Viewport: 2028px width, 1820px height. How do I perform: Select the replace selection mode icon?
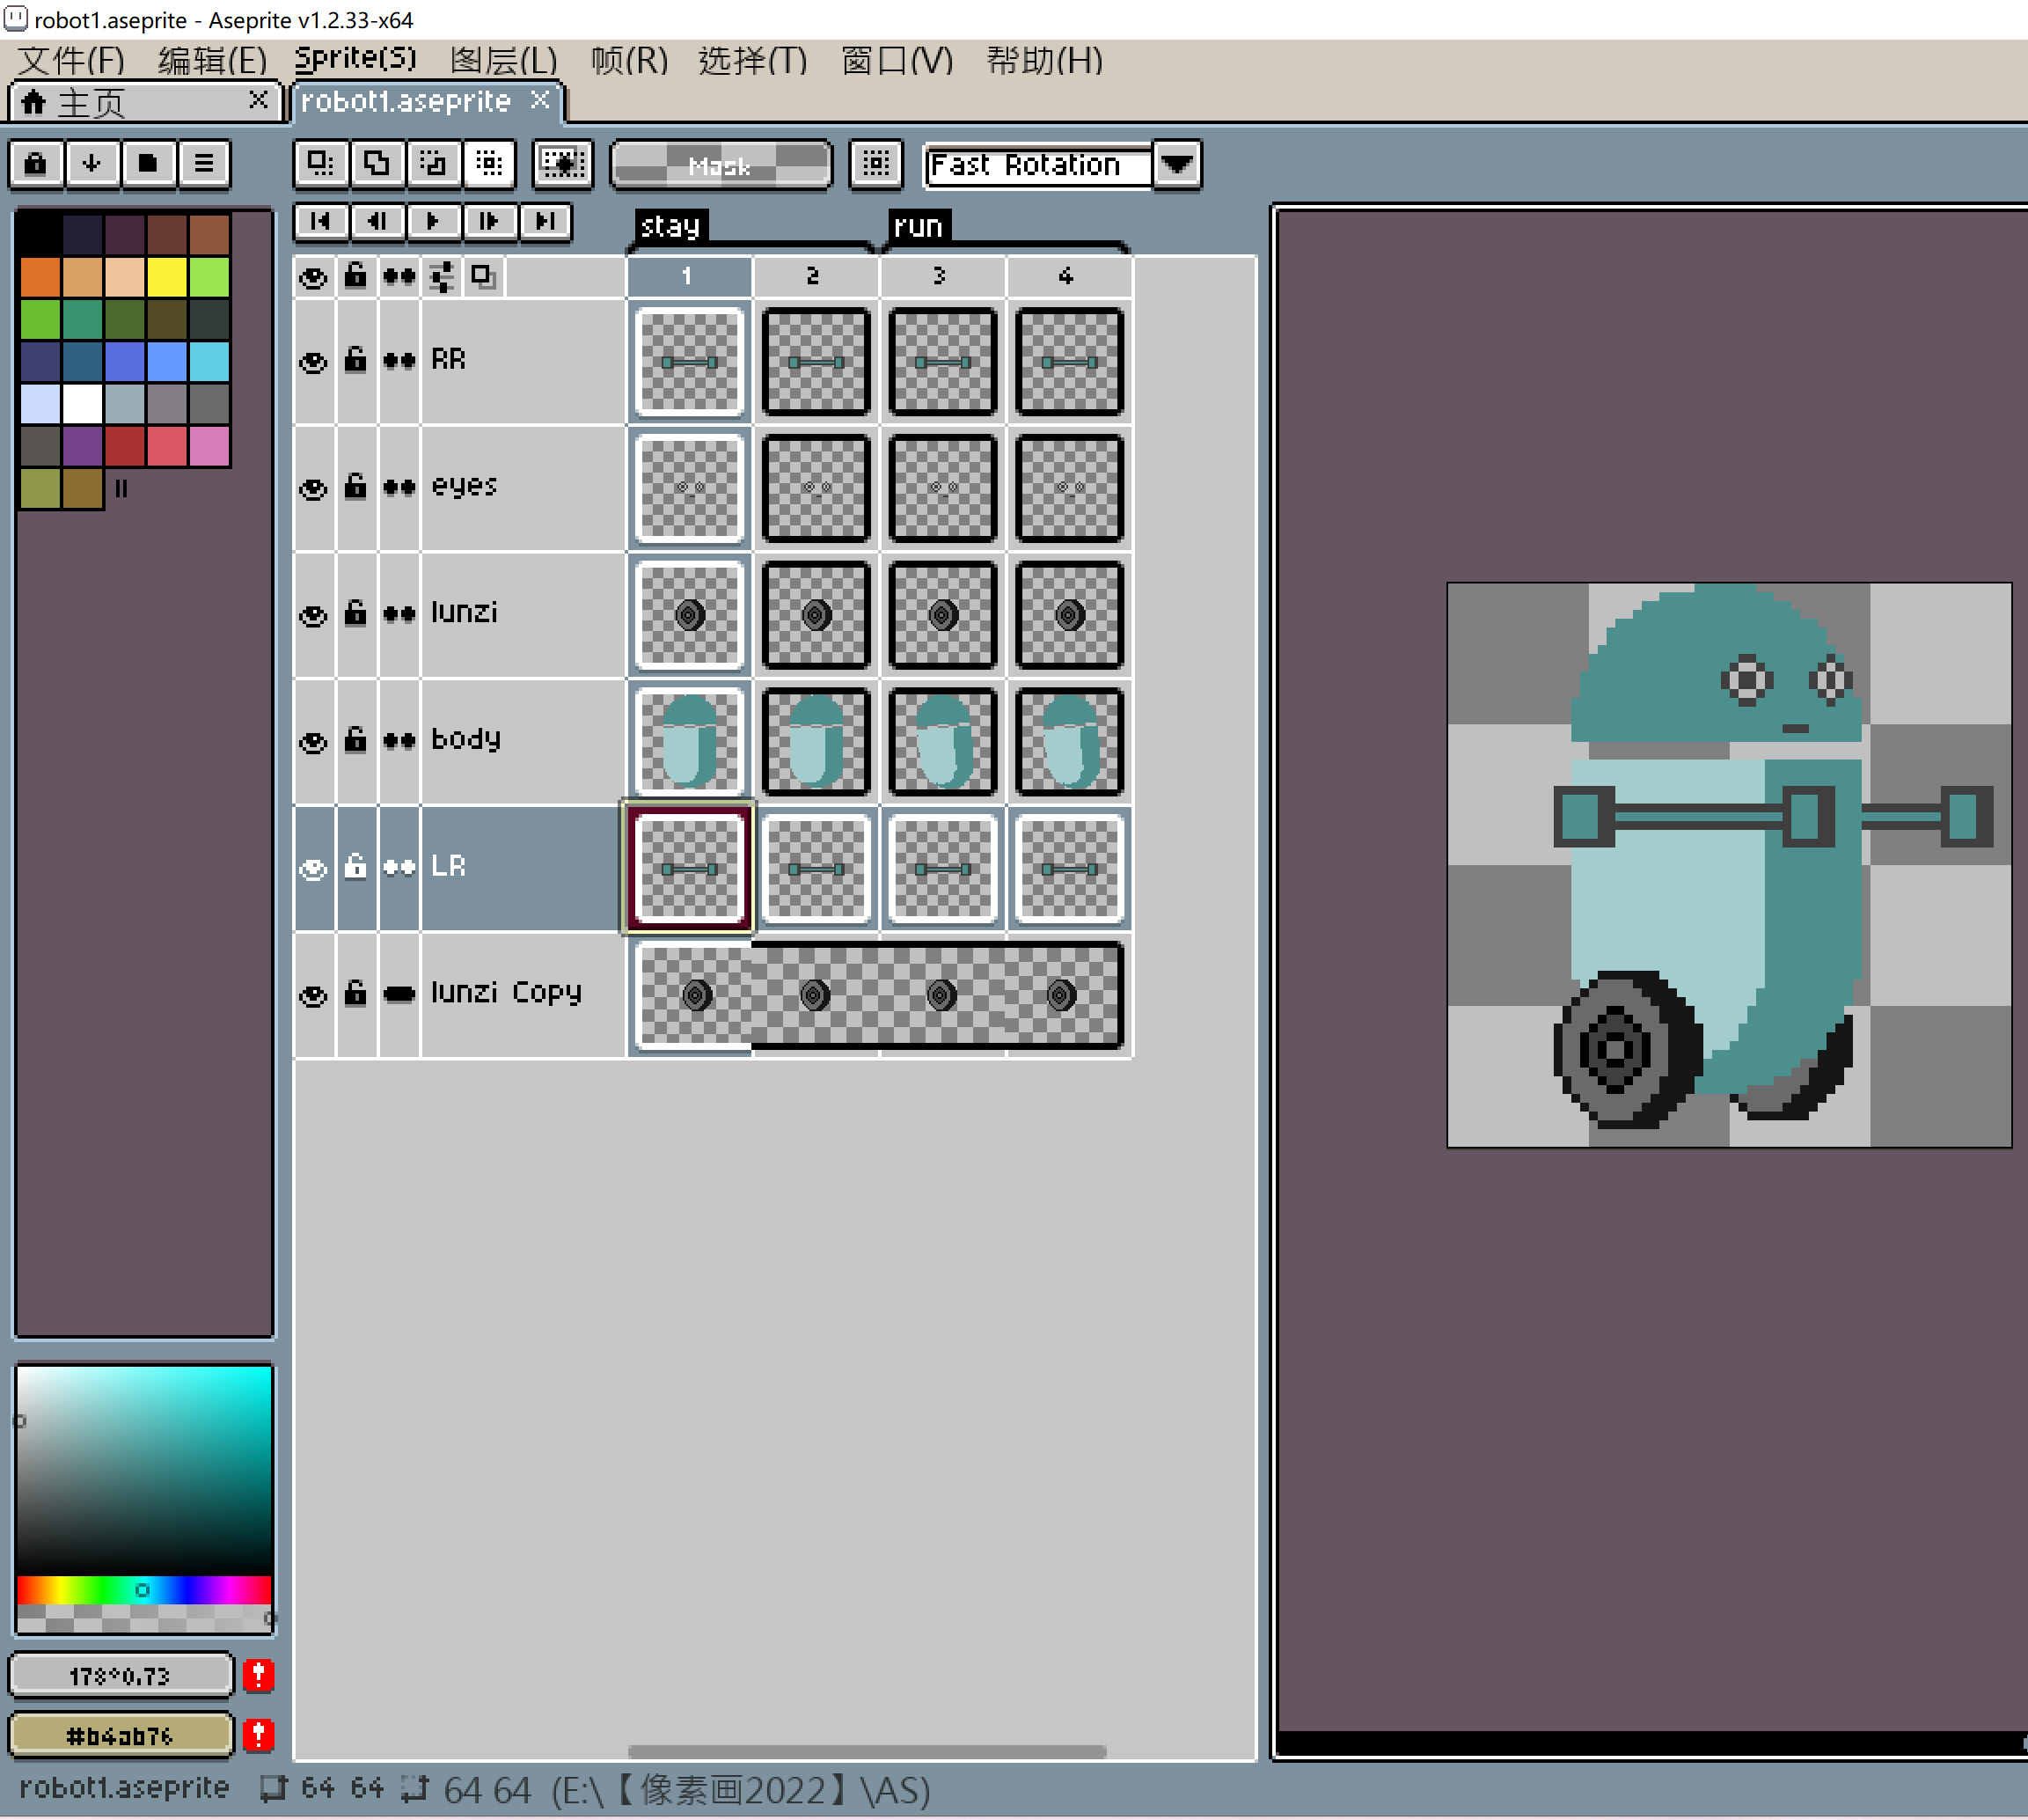click(320, 163)
